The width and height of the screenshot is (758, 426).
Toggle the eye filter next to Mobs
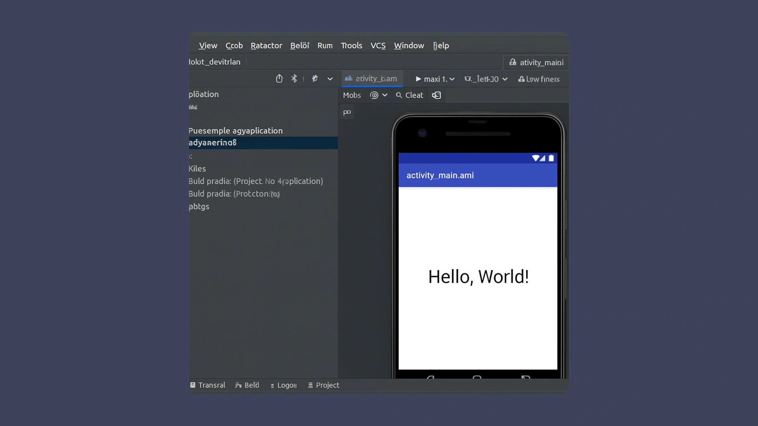(374, 95)
